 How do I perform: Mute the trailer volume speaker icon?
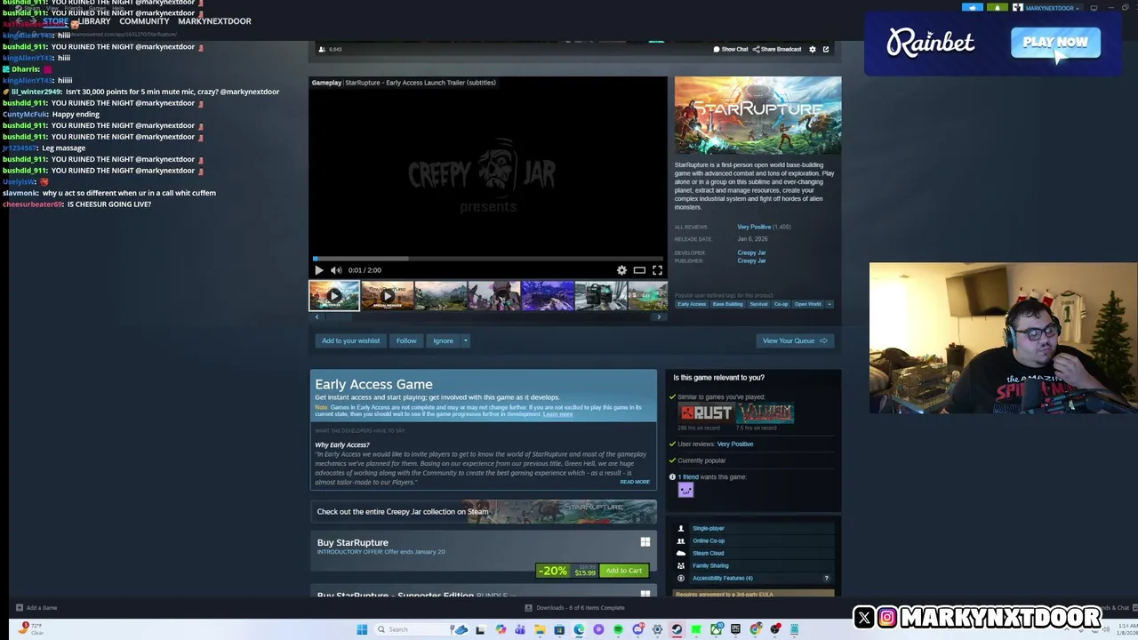tap(336, 270)
